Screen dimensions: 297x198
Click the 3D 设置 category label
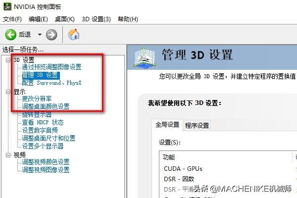[24, 60]
